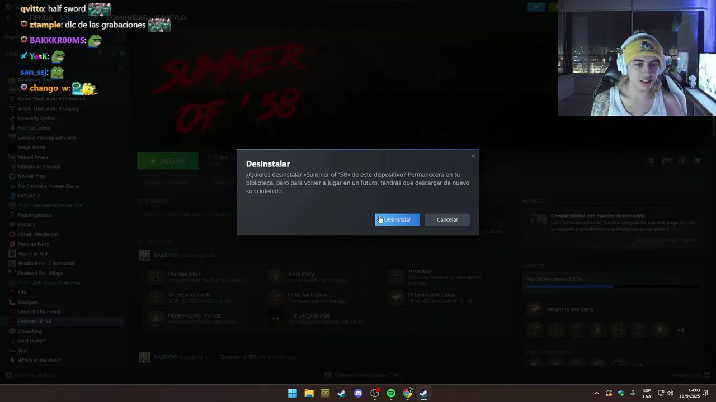716x402 pixels.
Task: Open the active Steam taskbar icon
Action: coord(424,393)
